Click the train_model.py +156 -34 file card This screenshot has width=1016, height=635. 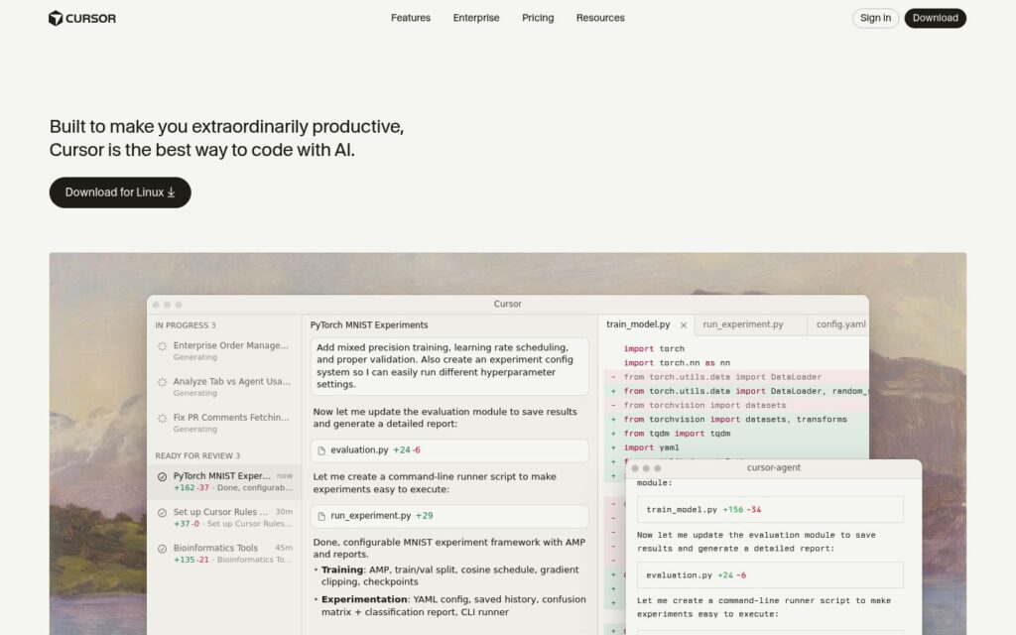(770, 510)
